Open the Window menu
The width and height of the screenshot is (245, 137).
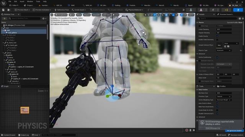click(x=30, y=2)
